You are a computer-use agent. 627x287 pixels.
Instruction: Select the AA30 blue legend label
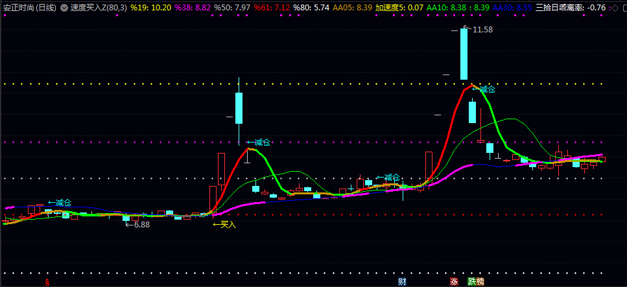click(513, 7)
